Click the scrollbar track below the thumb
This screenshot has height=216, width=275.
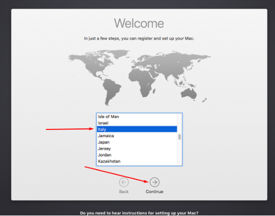pos(180,152)
